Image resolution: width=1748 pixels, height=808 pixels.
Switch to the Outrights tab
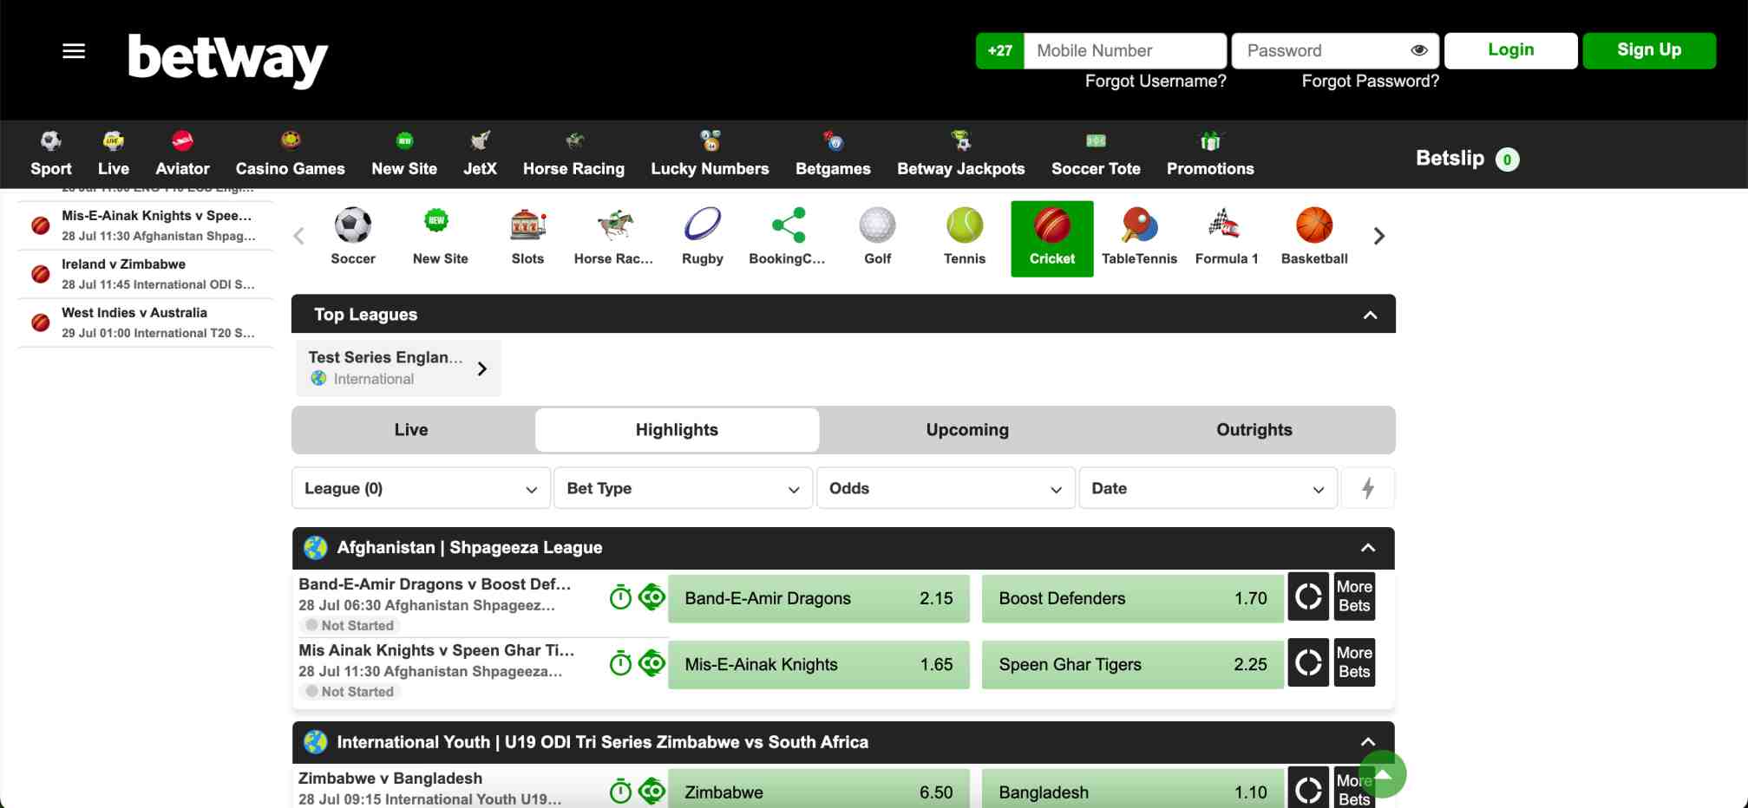click(x=1254, y=430)
